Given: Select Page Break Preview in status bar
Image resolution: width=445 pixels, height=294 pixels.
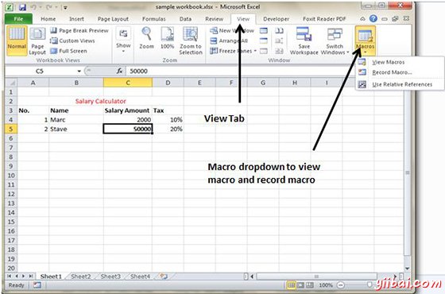Looking at the screenshot, I should click(310, 285).
